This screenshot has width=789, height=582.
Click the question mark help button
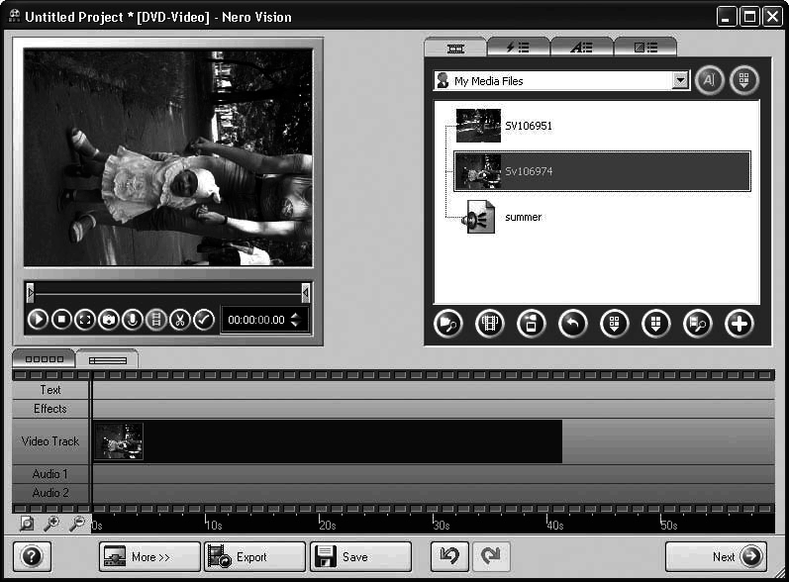31,556
